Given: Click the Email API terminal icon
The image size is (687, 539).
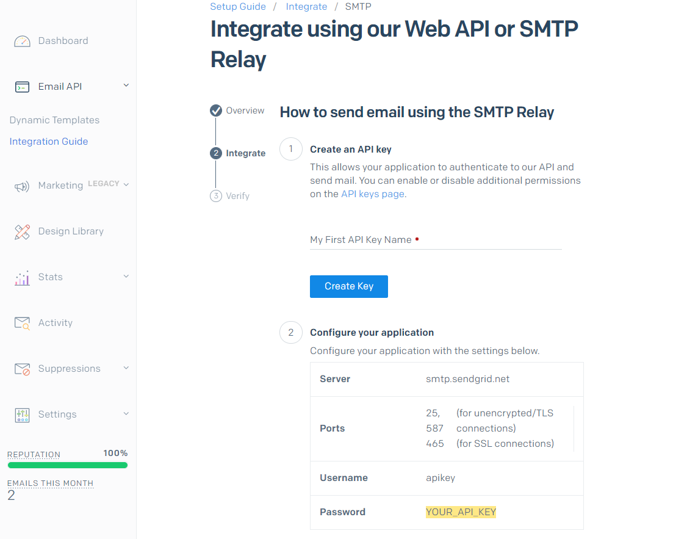Looking at the screenshot, I should coord(22,87).
